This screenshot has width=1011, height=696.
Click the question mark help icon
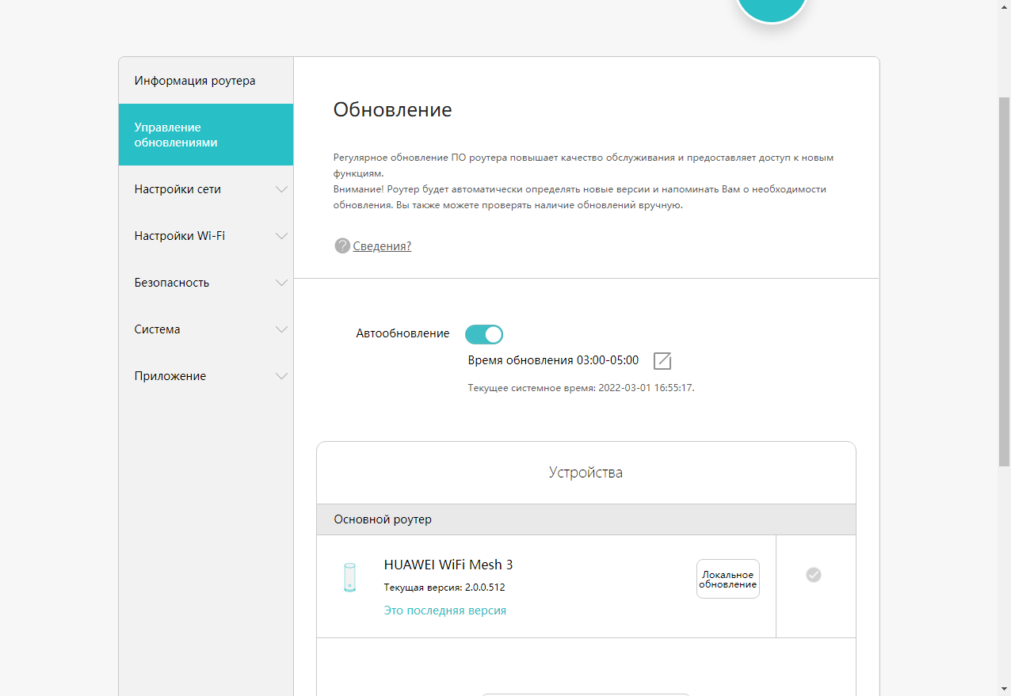pyautogui.click(x=342, y=246)
